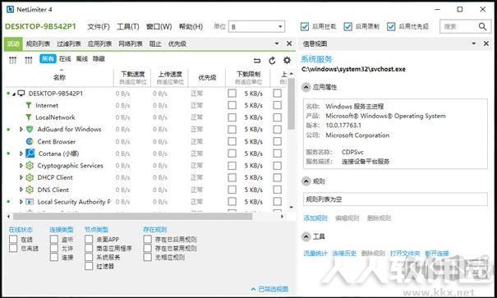Click the LocalNetwork filter funnel icon
The width and height of the screenshot is (497, 298).
(x=29, y=117)
